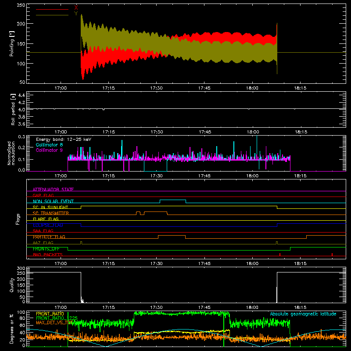Select the olive Y legend label
Viewport: 351px width, 351px height.
coord(76,13)
